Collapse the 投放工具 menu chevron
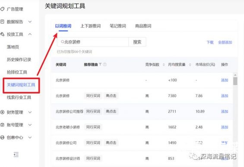The height and width of the screenshot is (167, 244). point(30,34)
